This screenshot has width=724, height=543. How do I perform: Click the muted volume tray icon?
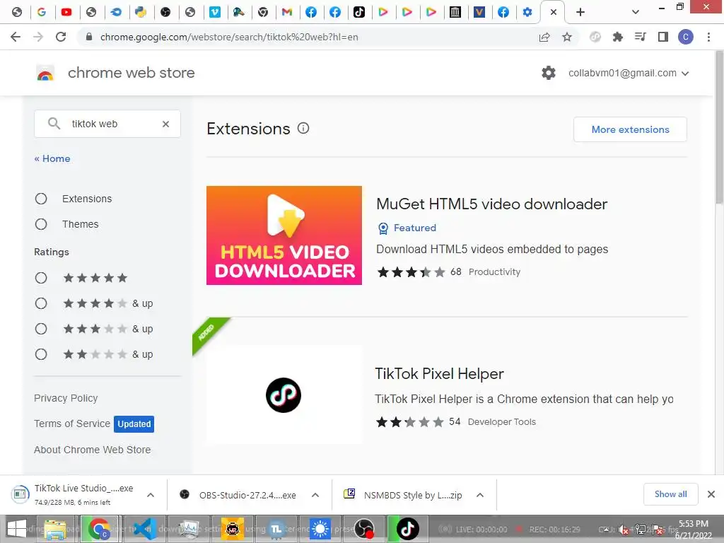tap(624, 530)
